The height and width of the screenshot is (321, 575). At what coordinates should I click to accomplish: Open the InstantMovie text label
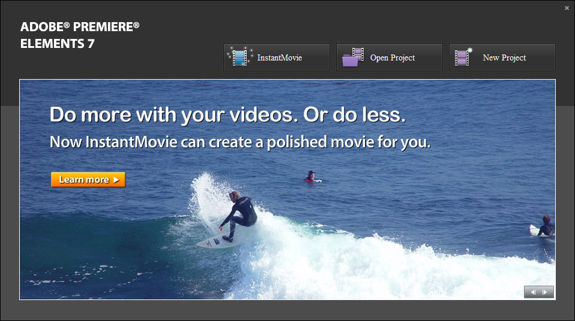(280, 58)
